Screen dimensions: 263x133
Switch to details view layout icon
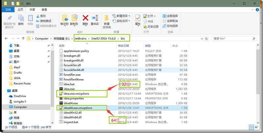[251, 127]
